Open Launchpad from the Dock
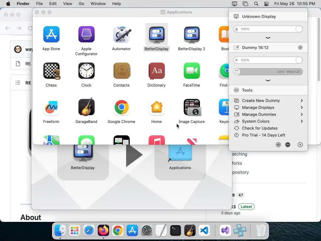 tap(75, 230)
